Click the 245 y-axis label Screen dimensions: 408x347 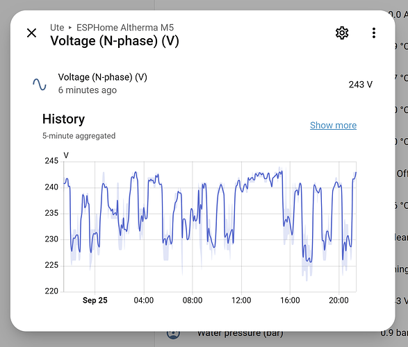pyautogui.click(x=51, y=161)
